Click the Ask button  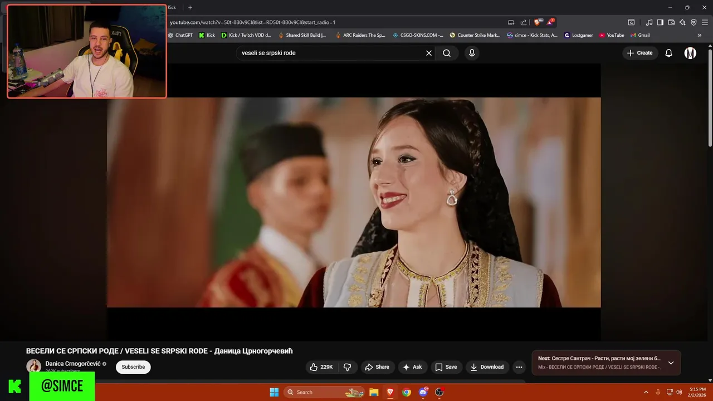(412, 367)
